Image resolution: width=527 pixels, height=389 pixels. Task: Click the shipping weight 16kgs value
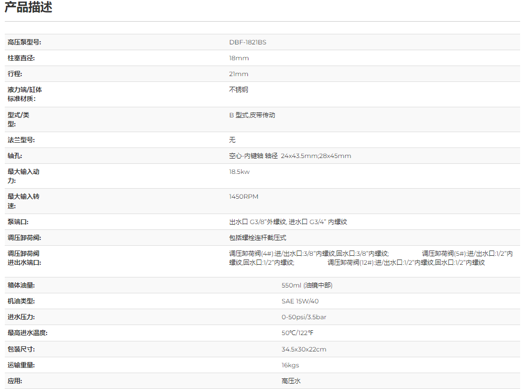pyautogui.click(x=290, y=365)
